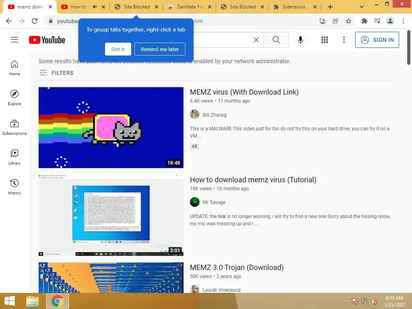This screenshot has width=412, height=309.
Task: Close the memz download tab
Action: coord(50,7)
